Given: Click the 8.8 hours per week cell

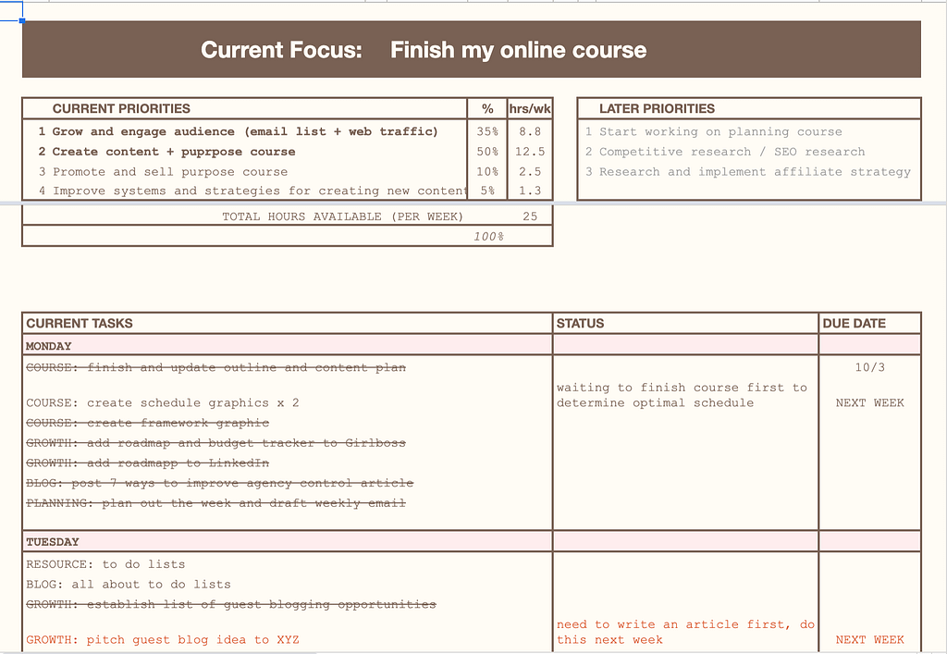Looking at the screenshot, I should click(530, 131).
